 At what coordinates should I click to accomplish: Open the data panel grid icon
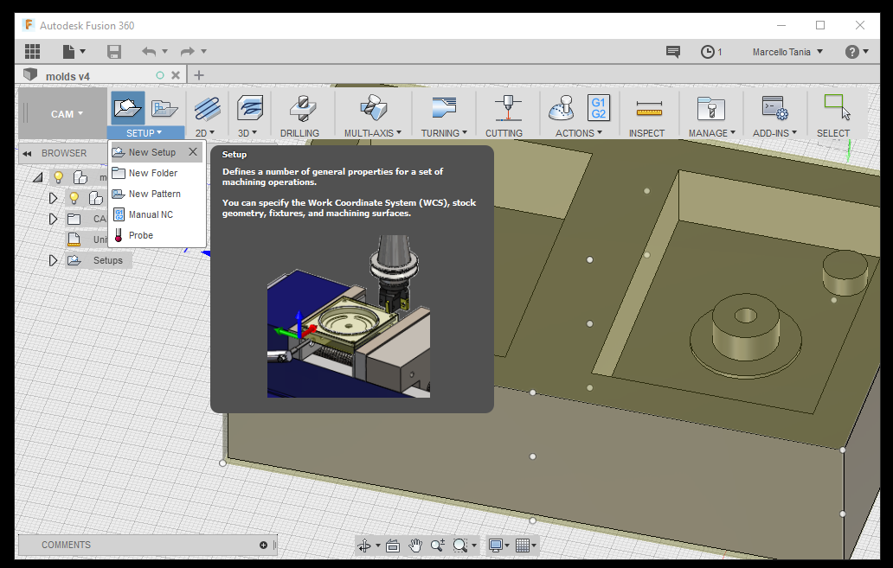33,51
